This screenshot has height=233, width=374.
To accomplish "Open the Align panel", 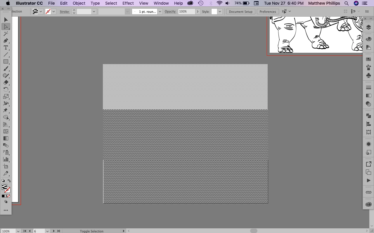I will [368, 124].
